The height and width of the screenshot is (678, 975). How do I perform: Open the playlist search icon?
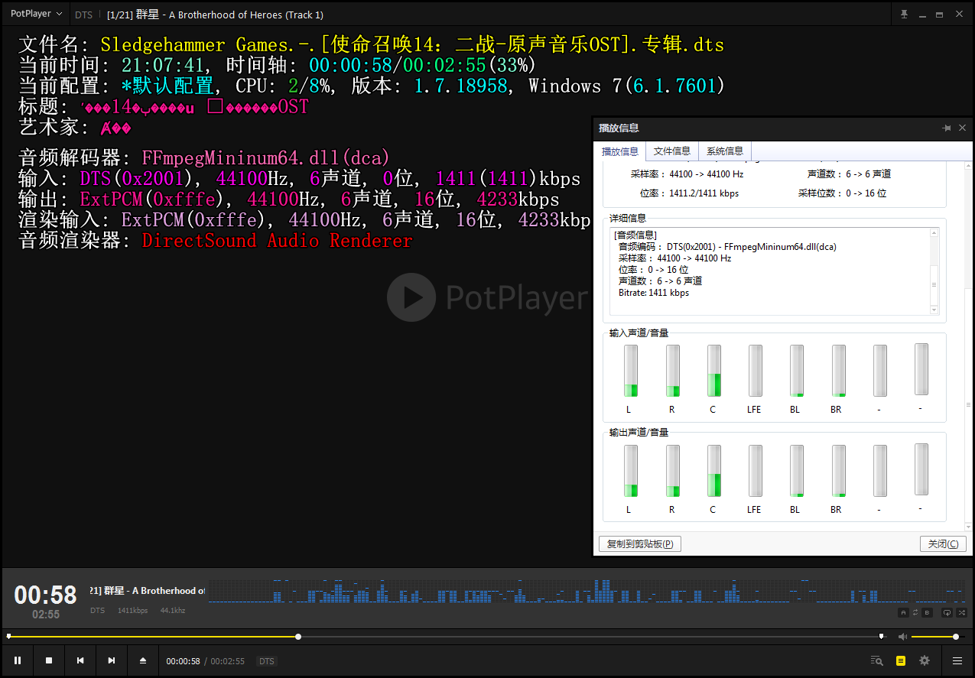877,660
